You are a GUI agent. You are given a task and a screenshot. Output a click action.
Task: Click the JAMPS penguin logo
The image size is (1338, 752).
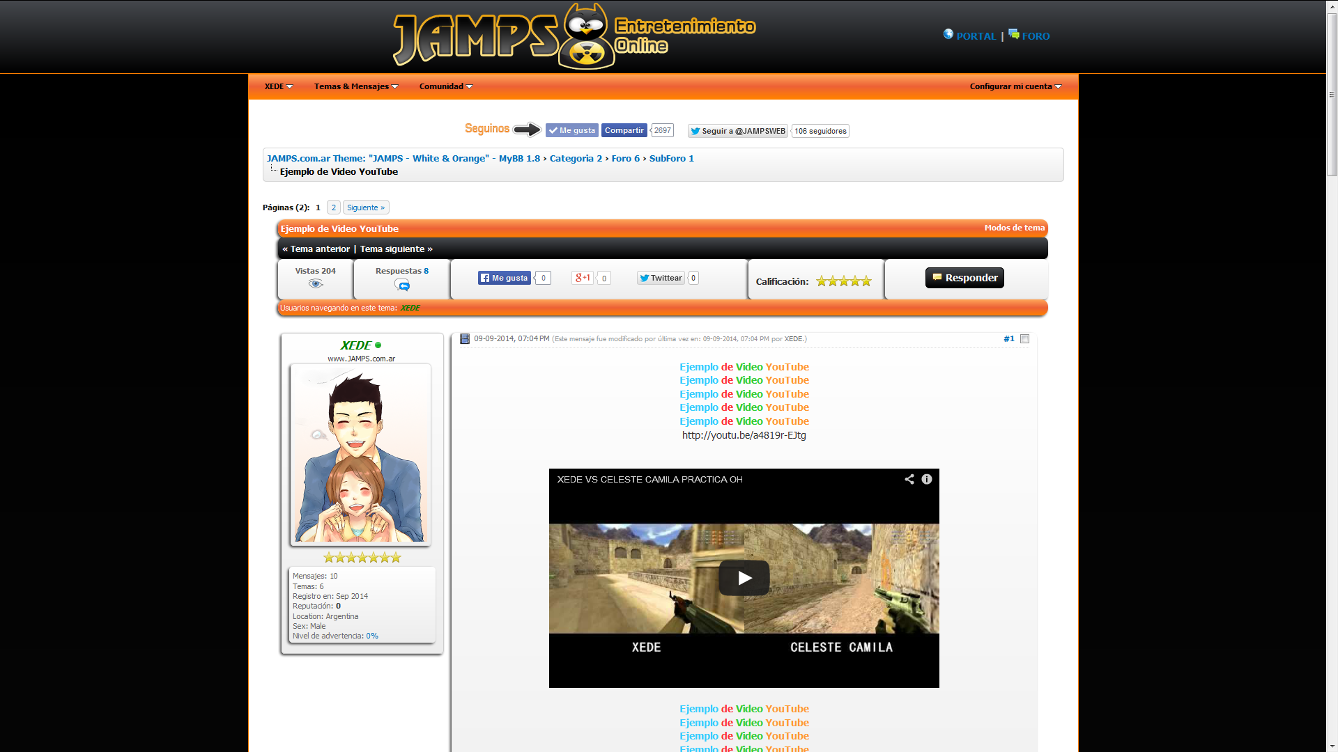[587, 36]
